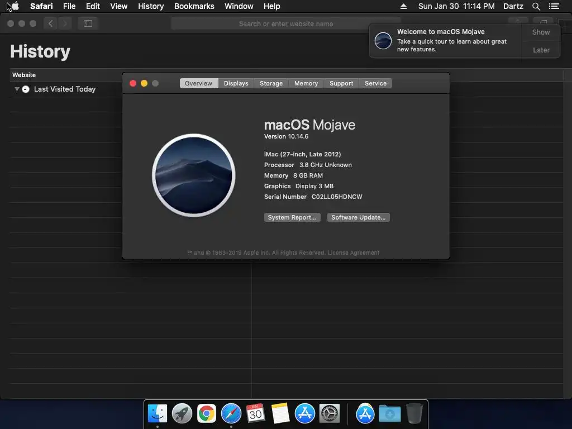Click the Dartz user name in menu bar

tap(513, 6)
